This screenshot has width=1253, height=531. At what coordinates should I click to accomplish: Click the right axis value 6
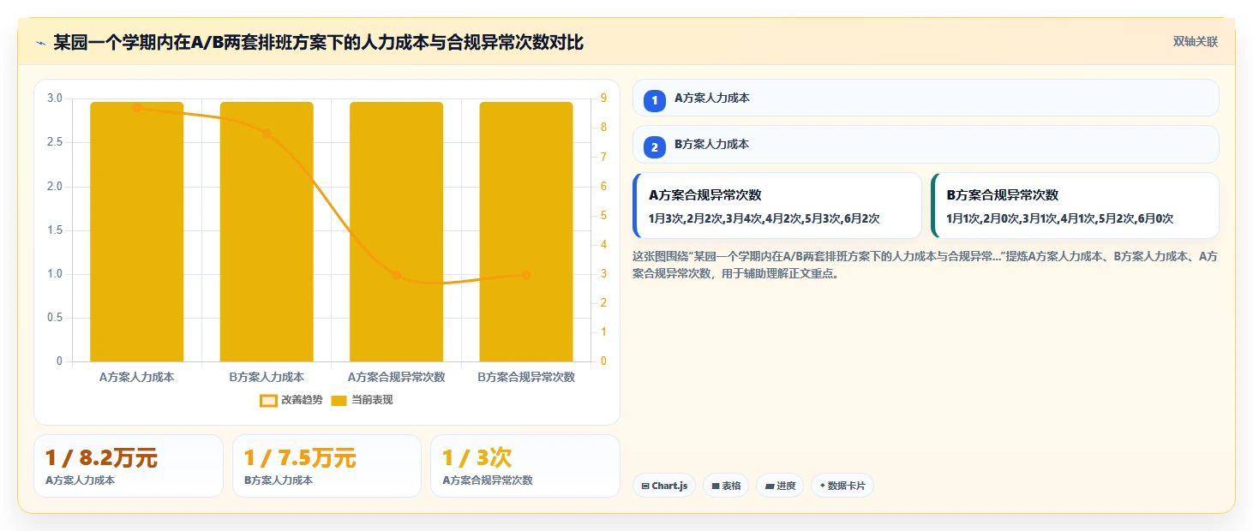coord(603,187)
